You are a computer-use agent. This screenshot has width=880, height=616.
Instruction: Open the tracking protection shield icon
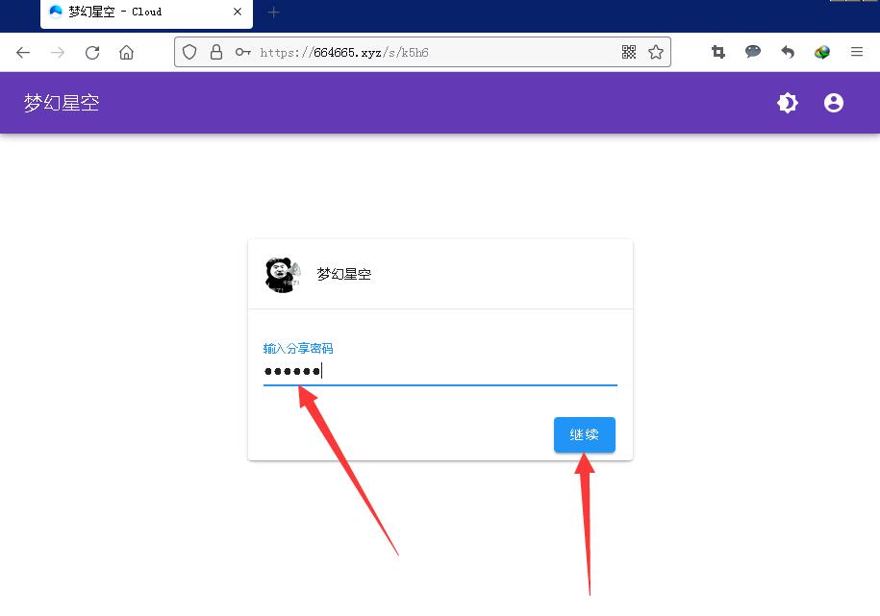[189, 53]
